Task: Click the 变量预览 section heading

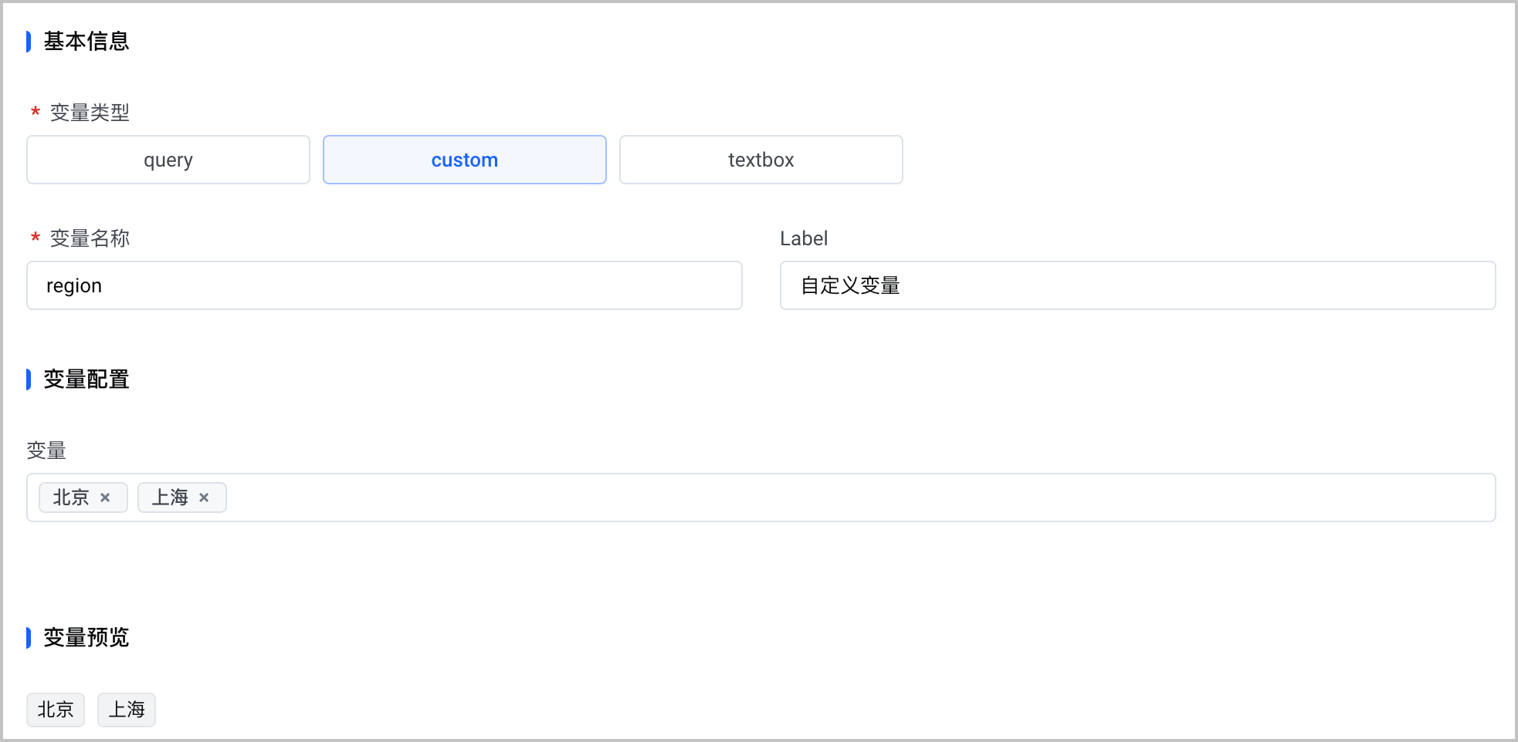Action: (x=86, y=638)
